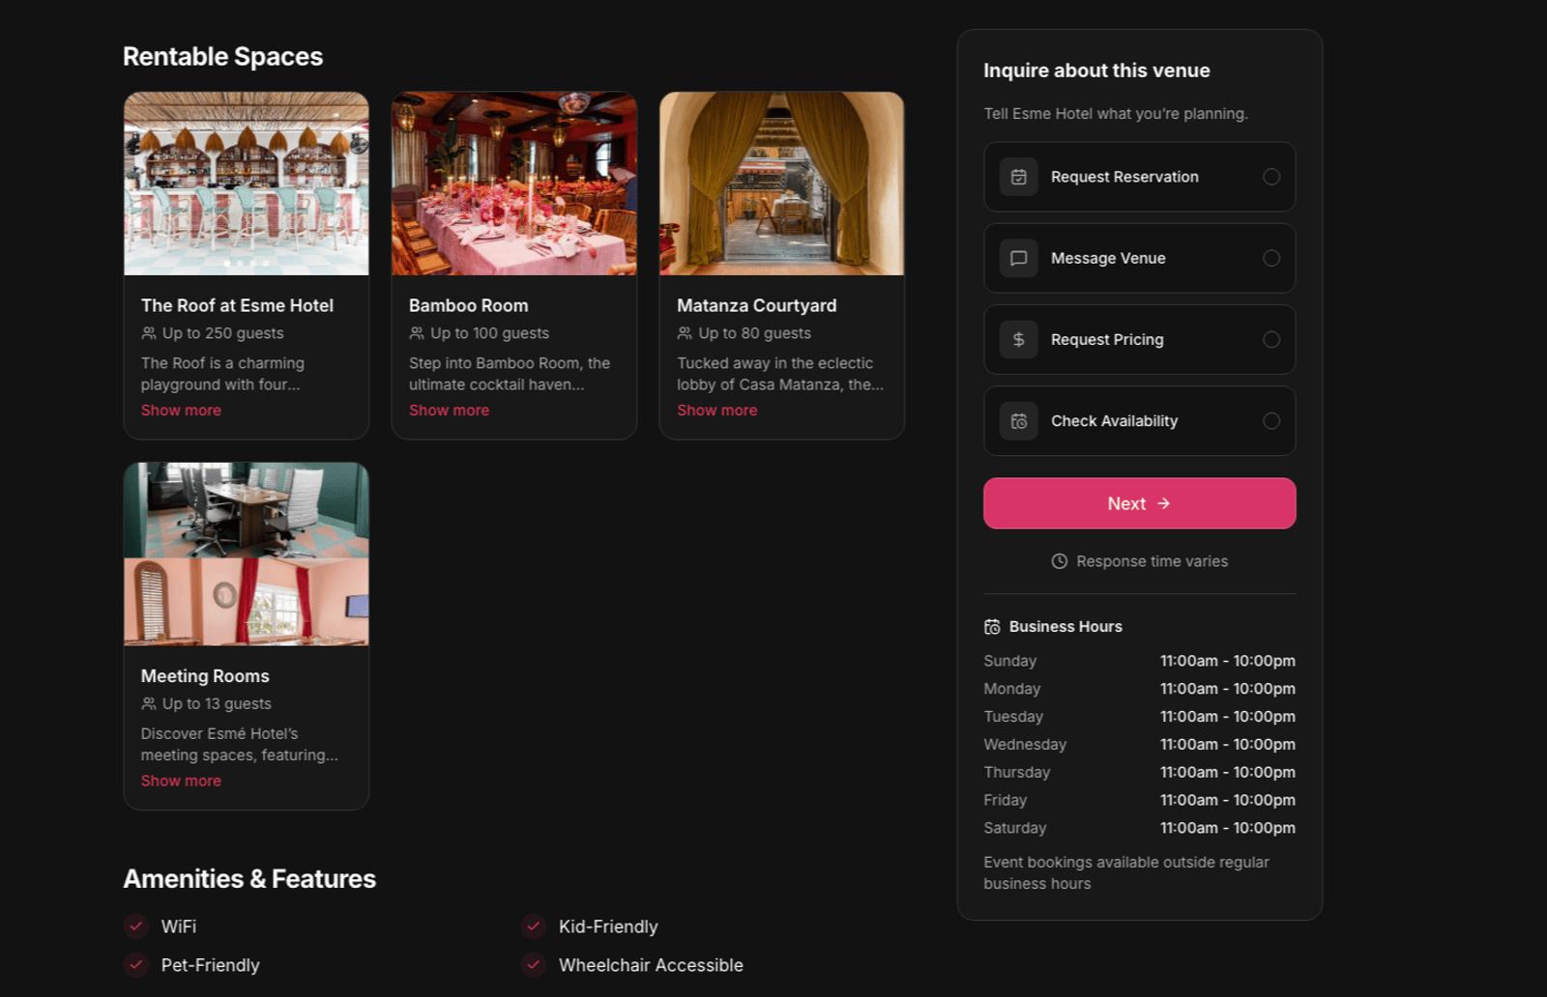This screenshot has width=1547, height=997.
Task: Click the guests icon under Bamboo Room
Action: click(x=417, y=333)
